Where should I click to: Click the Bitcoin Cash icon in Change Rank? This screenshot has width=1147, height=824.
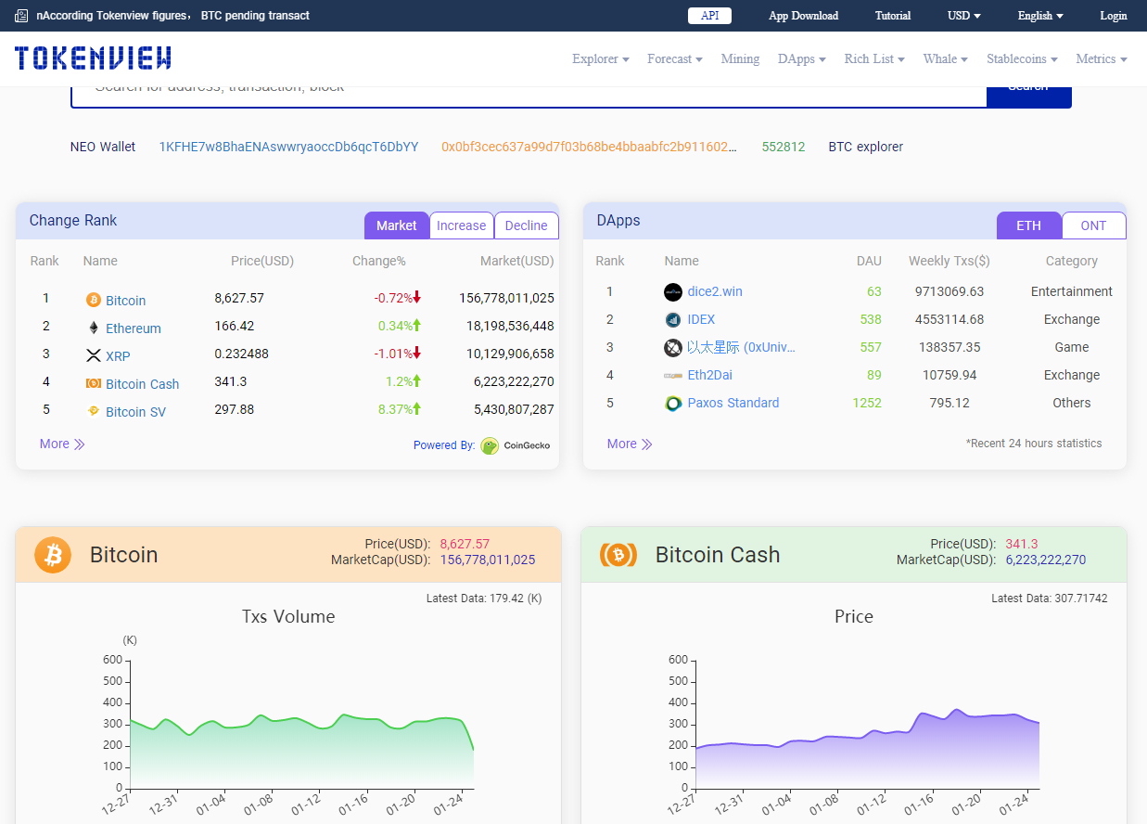pos(93,383)
